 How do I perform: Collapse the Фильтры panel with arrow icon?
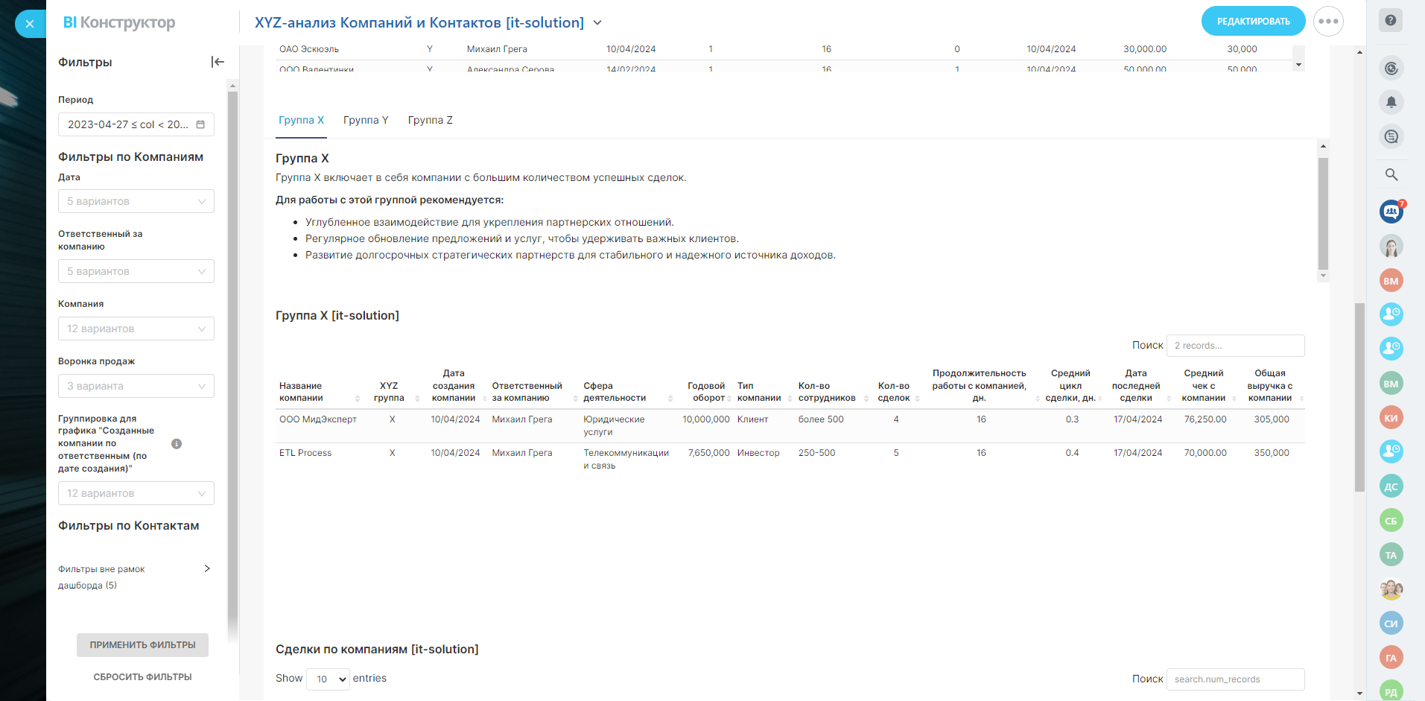pos(218,62)
